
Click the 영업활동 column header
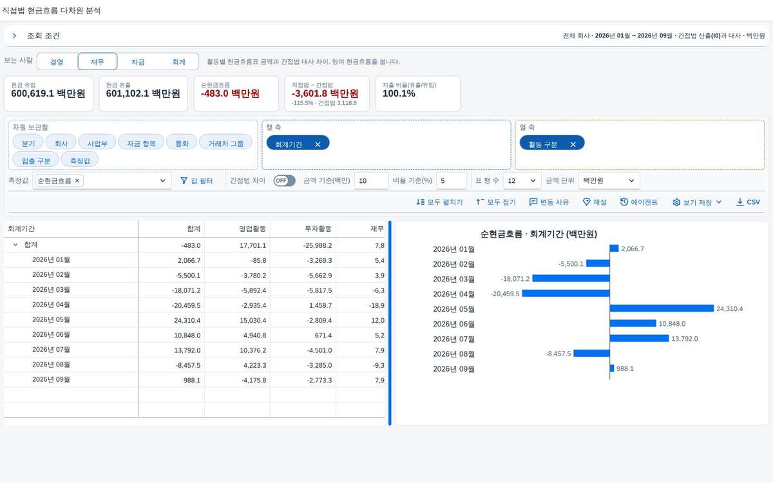tap(238, 229)
